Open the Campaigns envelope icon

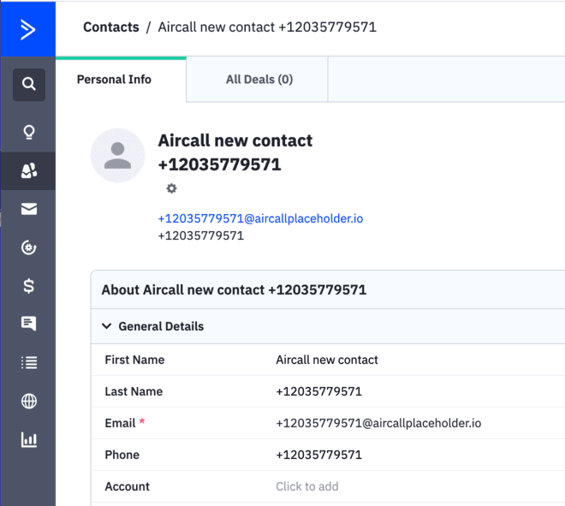[x=29, y=210]
